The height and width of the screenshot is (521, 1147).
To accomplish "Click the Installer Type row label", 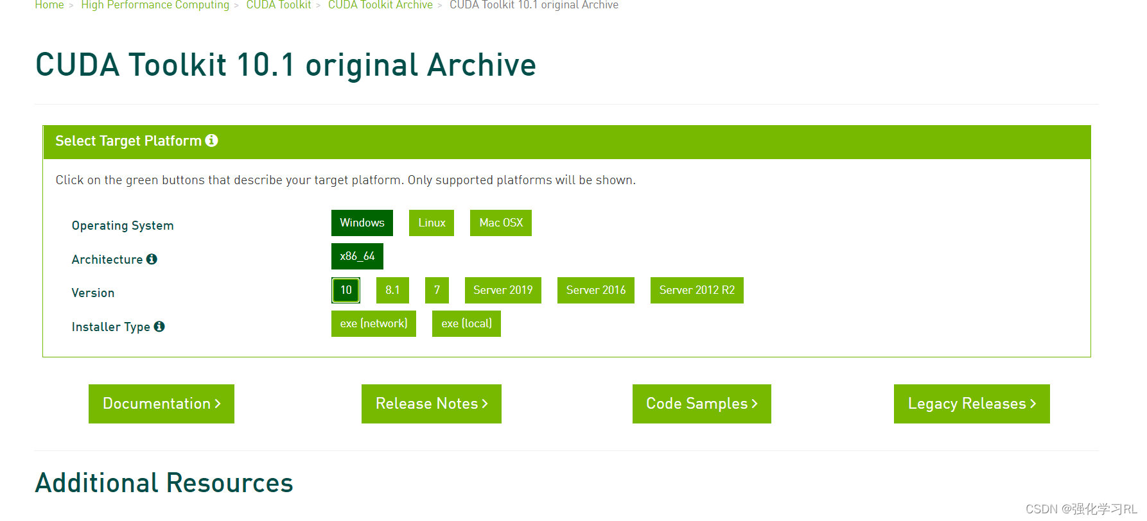I will 111,327.
